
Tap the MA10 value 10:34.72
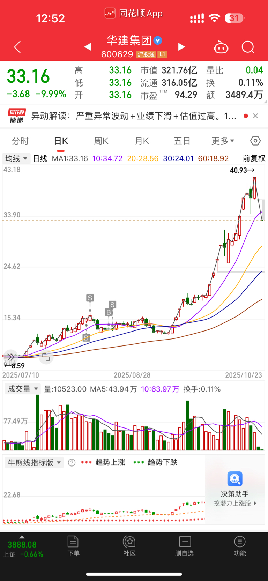(107, 158)
